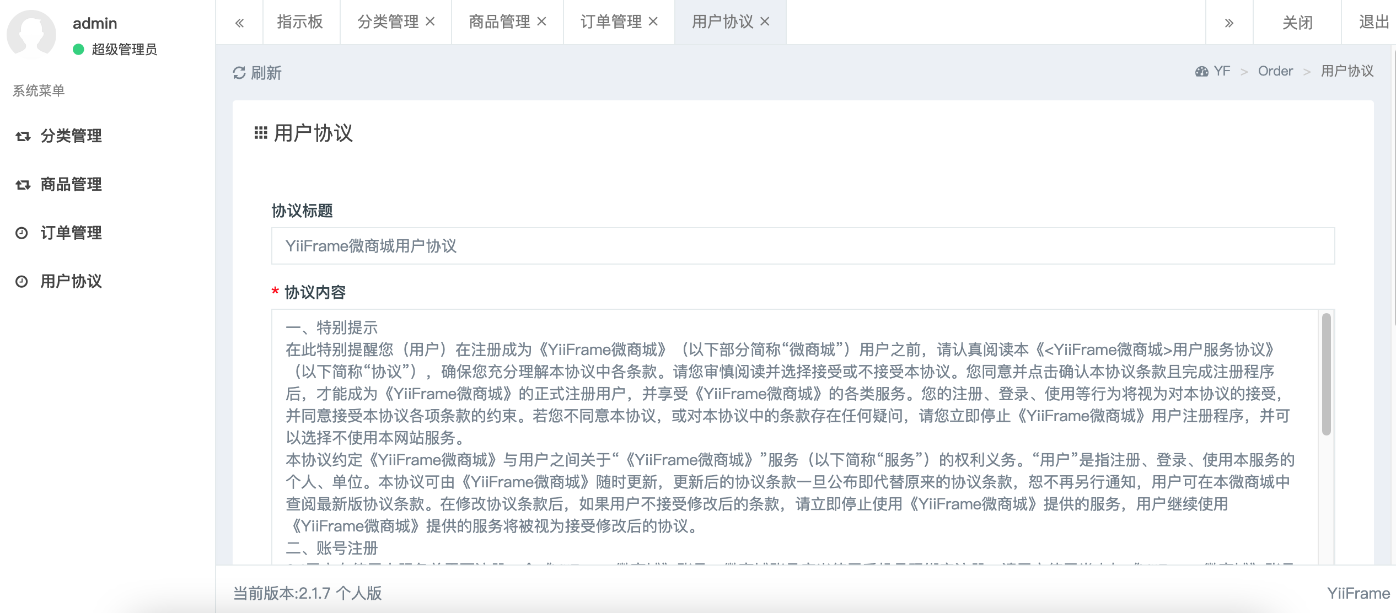
Task: Click the 退出 logout button
Action: pyautogui.click(x=1373, y=22)
